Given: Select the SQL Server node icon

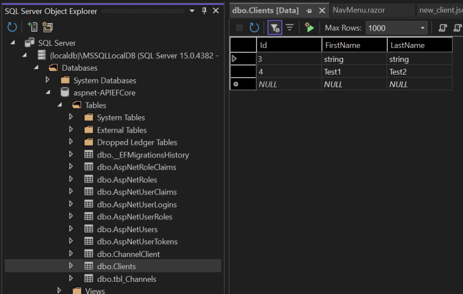Looking at the screenshot, I should (x=30, y=42).
